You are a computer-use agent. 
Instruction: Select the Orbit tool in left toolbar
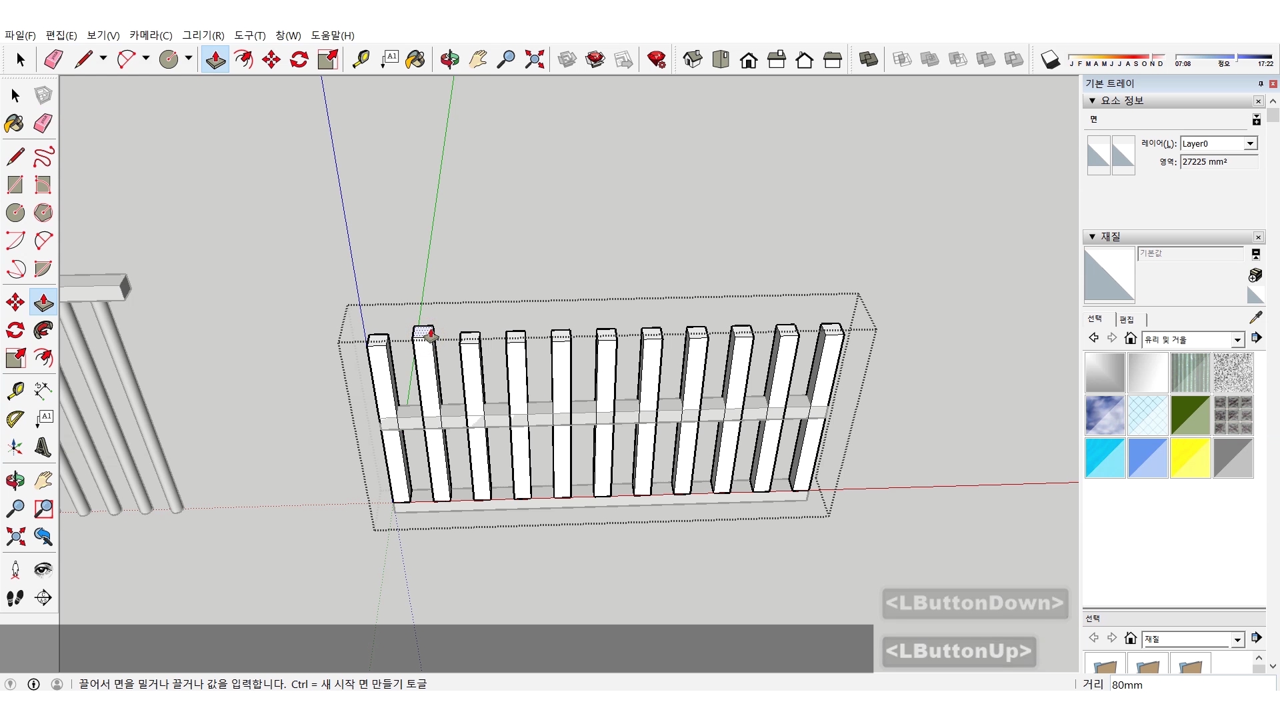coord(15,480)
